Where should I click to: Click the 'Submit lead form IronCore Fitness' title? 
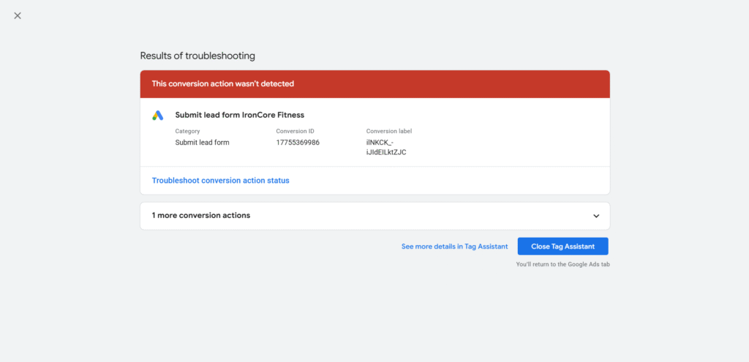pyautogui.click(x=240, y=115)
